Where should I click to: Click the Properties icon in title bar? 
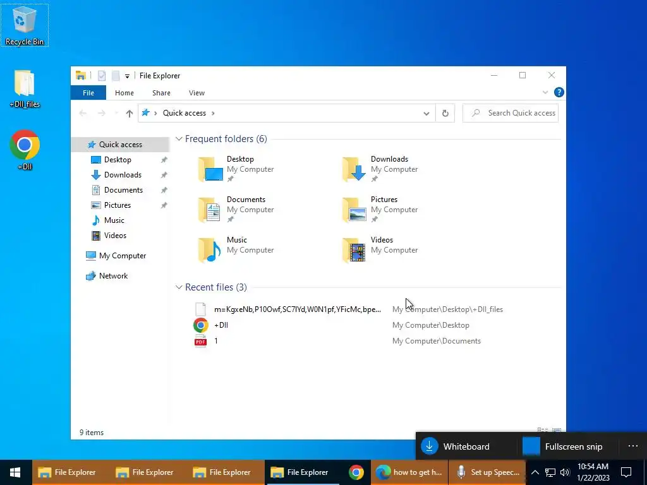tap(102, 76)
